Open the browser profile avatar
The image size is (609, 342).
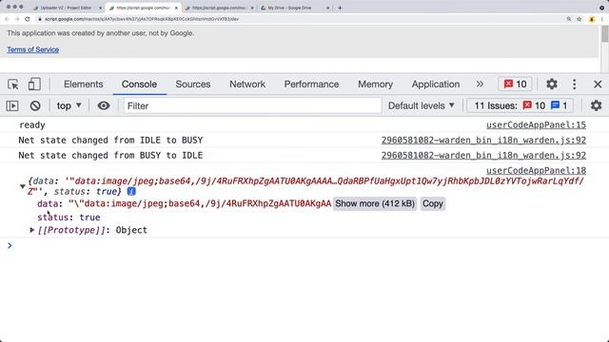click(592, 19)
